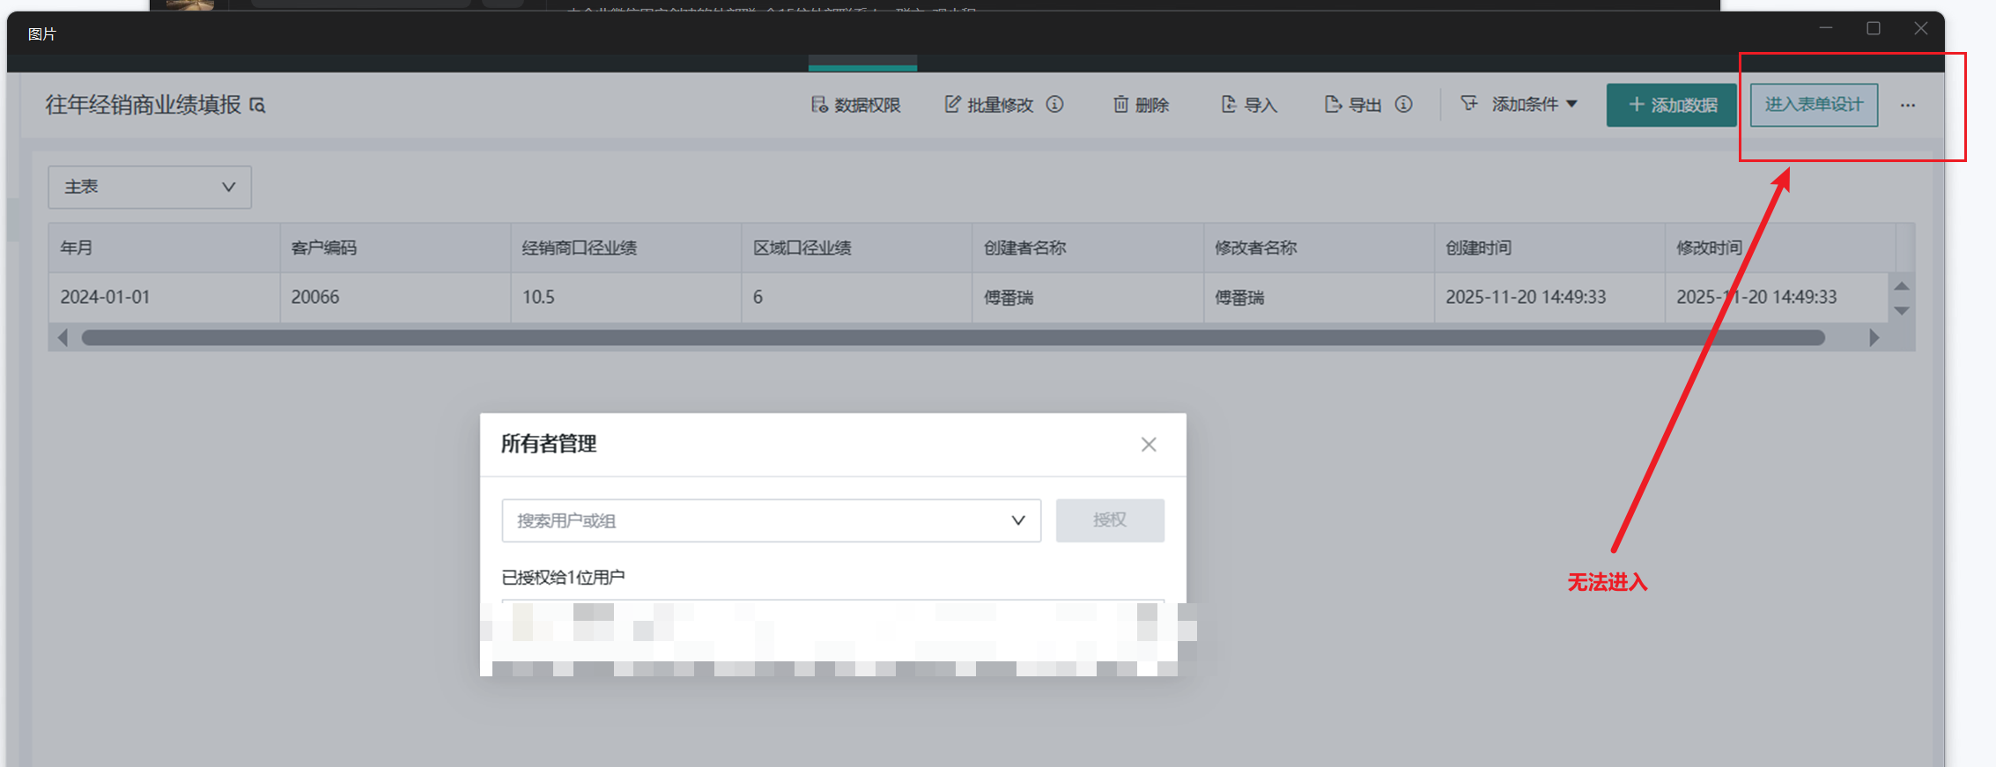Click the 批量修改 batch edit button

[988, 105]
